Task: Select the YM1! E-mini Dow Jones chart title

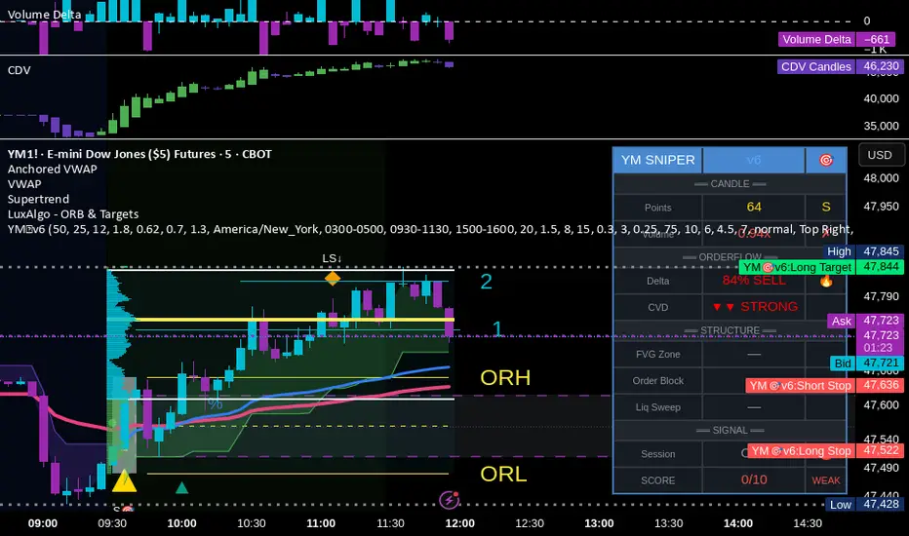Action: 139,154
